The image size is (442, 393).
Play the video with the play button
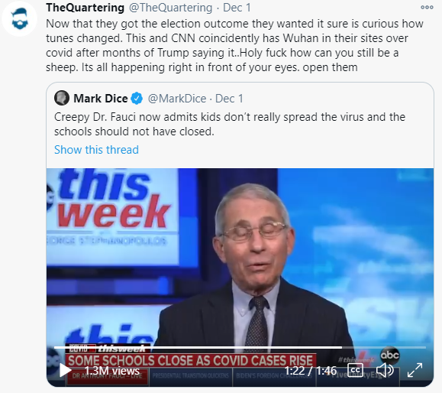pos(65,370)
